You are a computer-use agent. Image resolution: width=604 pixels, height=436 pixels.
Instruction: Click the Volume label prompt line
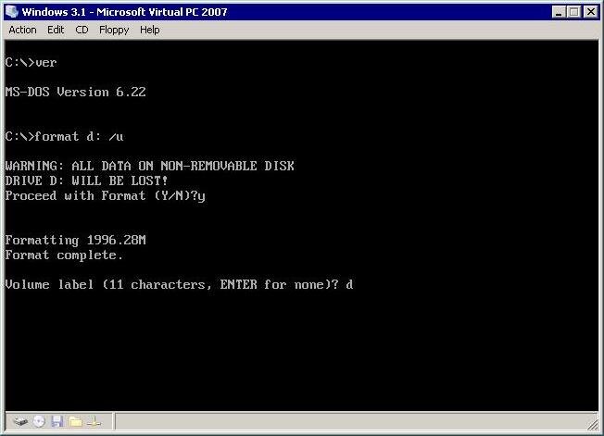point(179,285)
